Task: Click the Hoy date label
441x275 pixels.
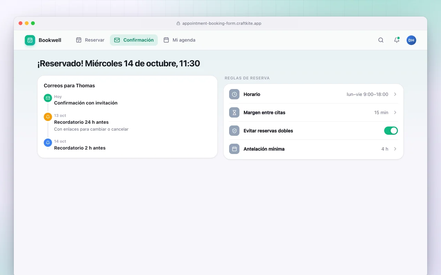Action: click(x=58, y=97)
